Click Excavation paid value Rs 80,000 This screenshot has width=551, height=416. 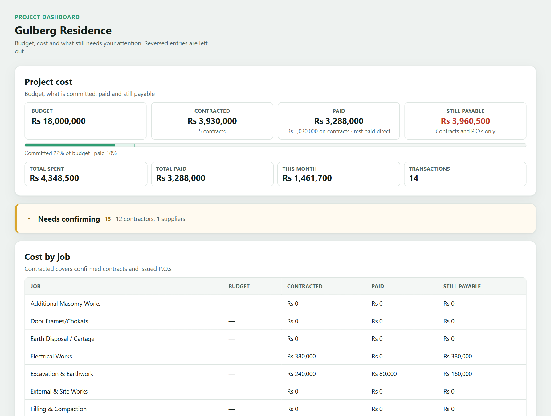coord(384,374)
